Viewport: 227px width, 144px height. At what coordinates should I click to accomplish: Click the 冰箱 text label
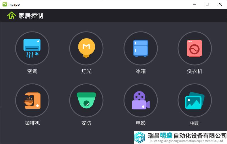(x=141, y=71)
